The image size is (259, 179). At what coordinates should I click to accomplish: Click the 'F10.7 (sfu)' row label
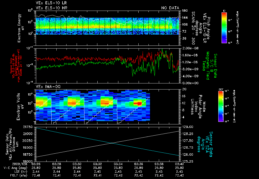(x=18, y=175)
